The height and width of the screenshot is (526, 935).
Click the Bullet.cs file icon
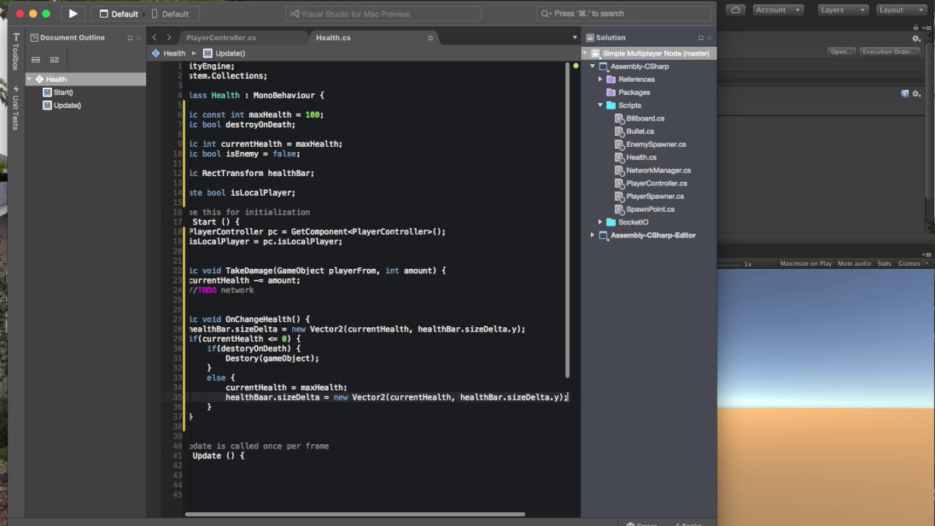(619, 131)
